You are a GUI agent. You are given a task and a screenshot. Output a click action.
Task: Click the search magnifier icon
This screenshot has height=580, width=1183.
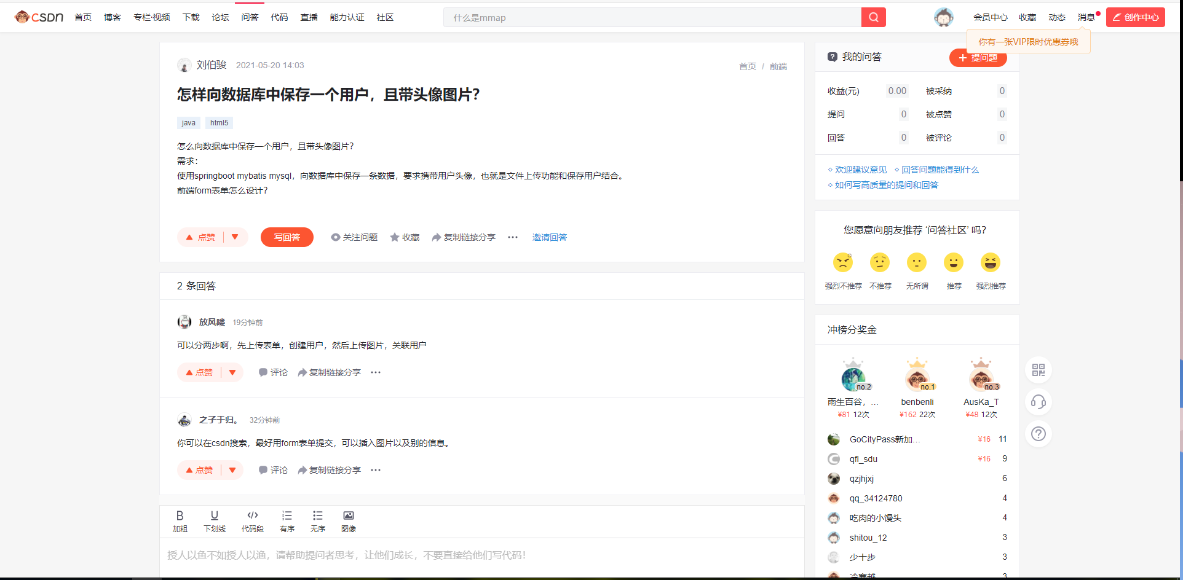pos(872,17)
